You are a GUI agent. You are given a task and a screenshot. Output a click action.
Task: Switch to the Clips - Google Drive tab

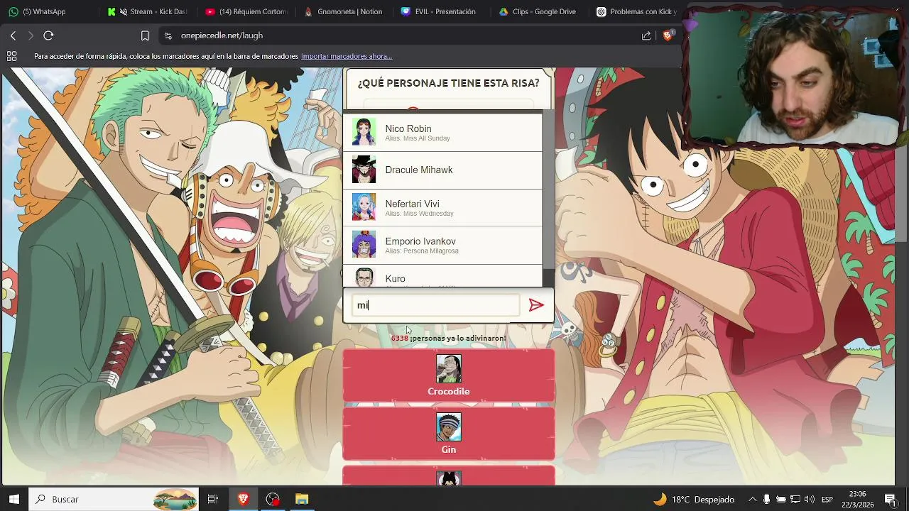click(x=538, y=11)
